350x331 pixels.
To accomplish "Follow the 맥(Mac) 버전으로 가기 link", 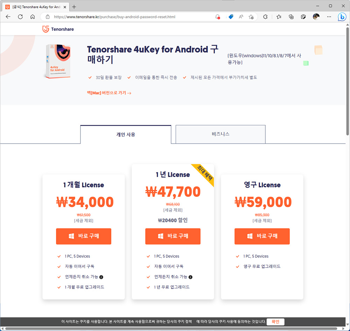I will tap(109, 93).
